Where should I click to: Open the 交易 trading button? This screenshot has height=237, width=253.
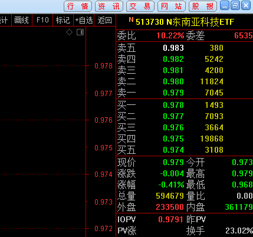click(140, 6)
